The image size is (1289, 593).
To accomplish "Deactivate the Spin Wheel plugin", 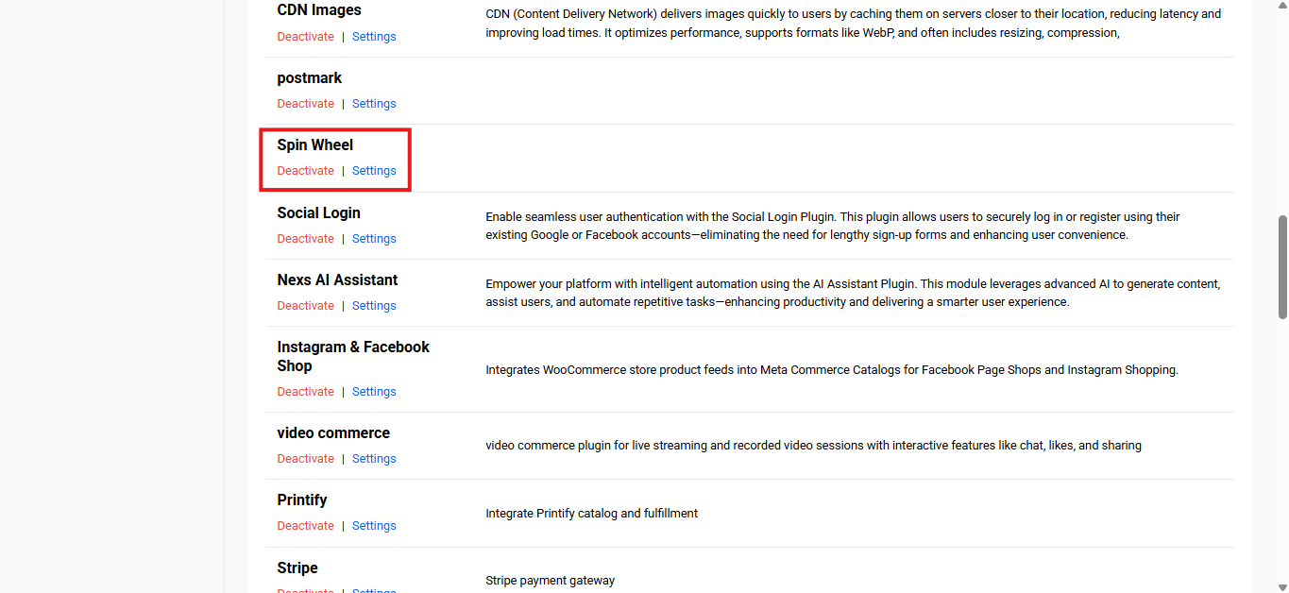I will pos(305,171).
